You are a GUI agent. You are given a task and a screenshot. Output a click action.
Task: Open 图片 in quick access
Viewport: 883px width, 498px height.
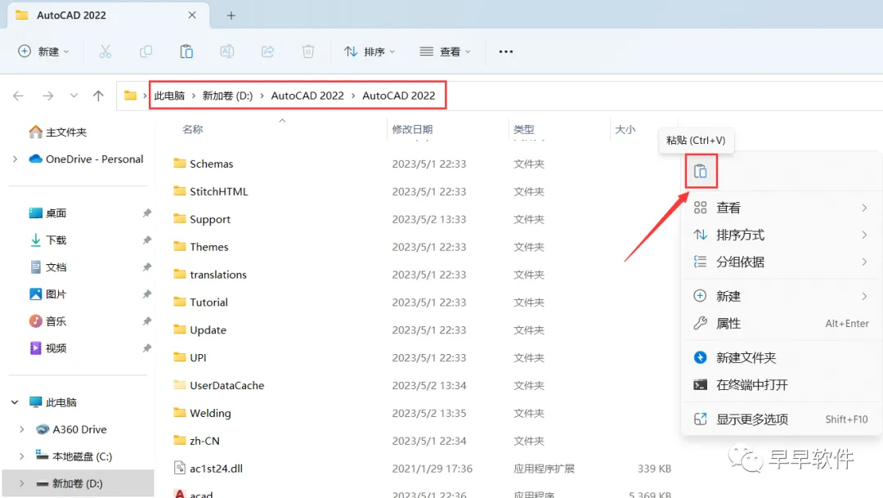pyautogui.click(x=48, y=294)
